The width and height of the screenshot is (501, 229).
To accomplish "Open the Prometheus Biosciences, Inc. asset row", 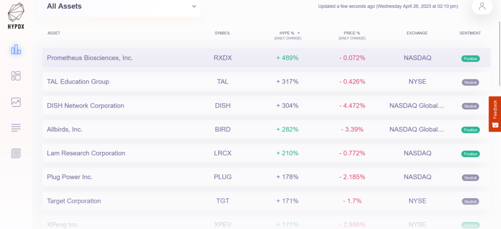I will coord(90,58).
